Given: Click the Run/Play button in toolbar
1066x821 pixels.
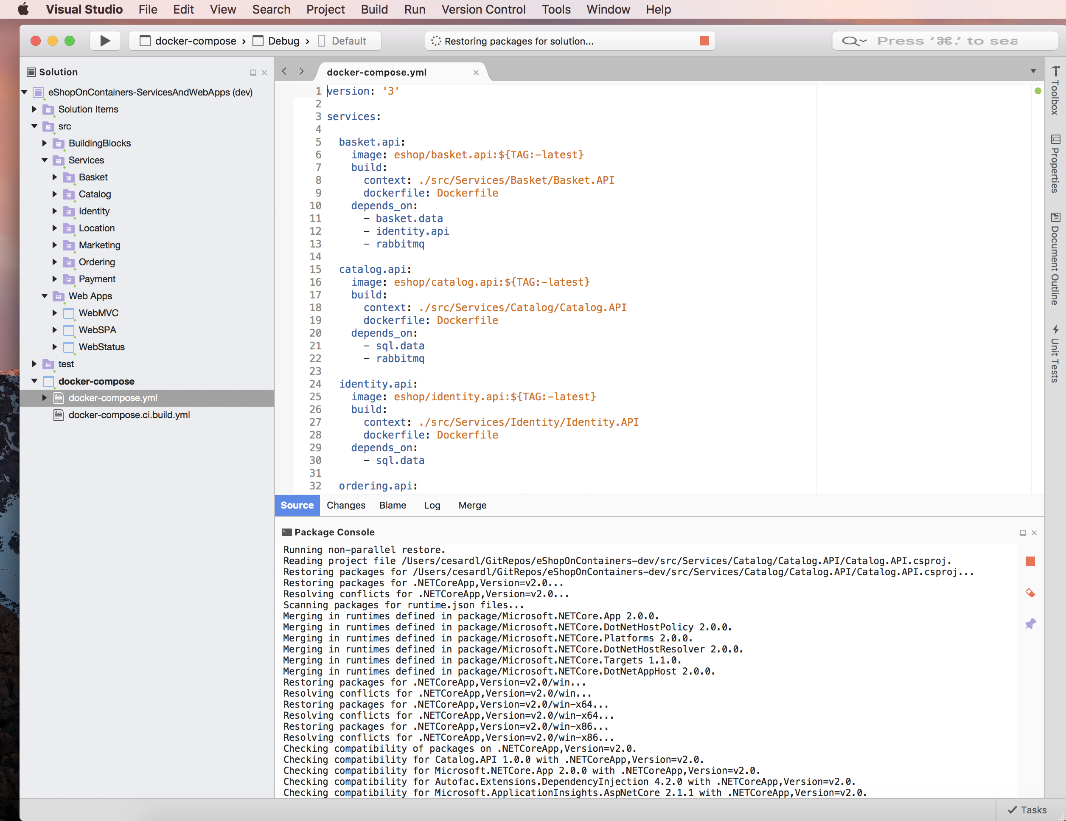Looking at the screenshot, I should pos(104,40).
